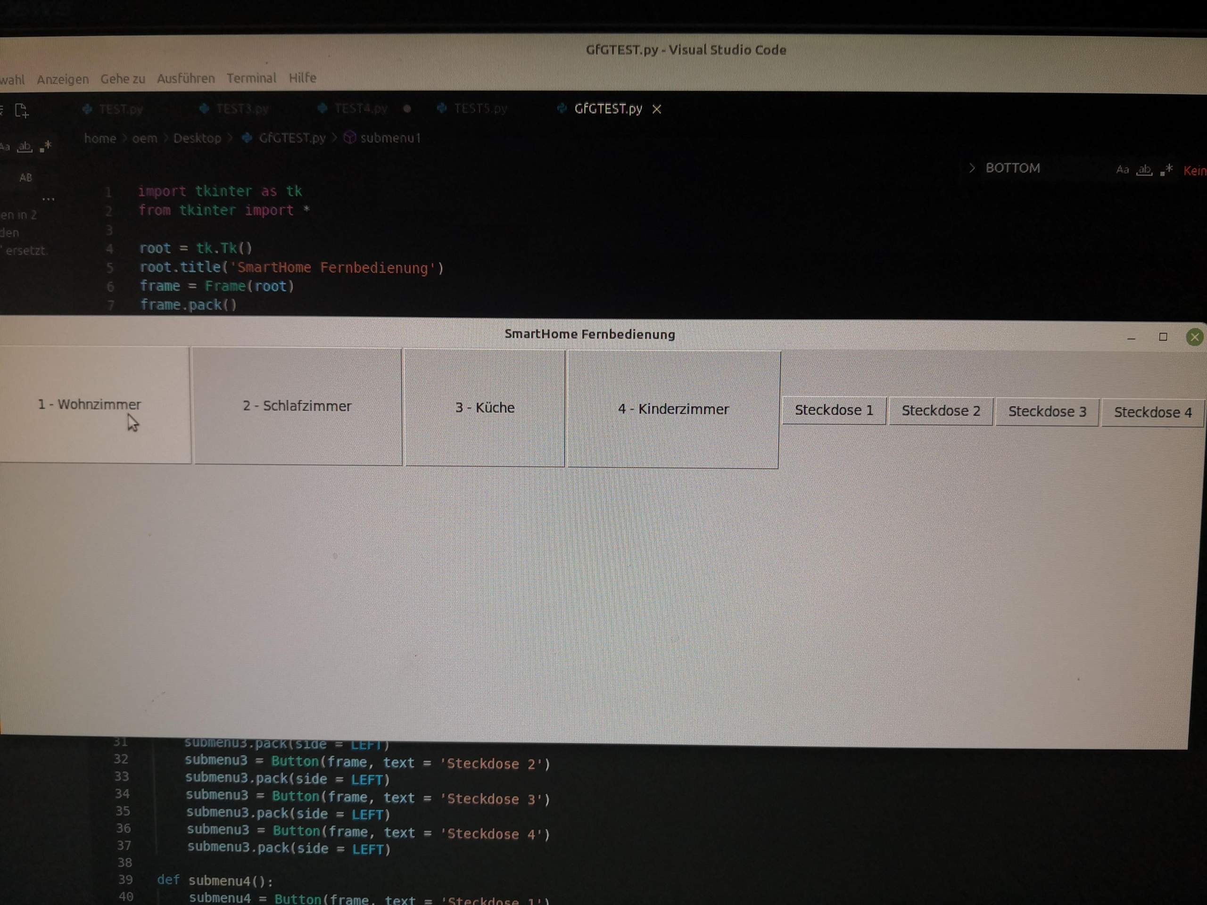Click line number 39 in the code editor

pos(125,880)
